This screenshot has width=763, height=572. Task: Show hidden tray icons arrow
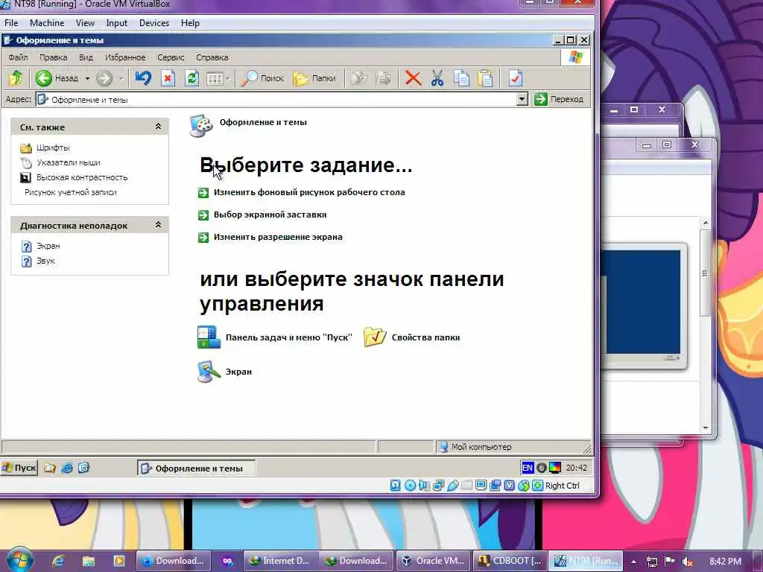tap(633, 562)
